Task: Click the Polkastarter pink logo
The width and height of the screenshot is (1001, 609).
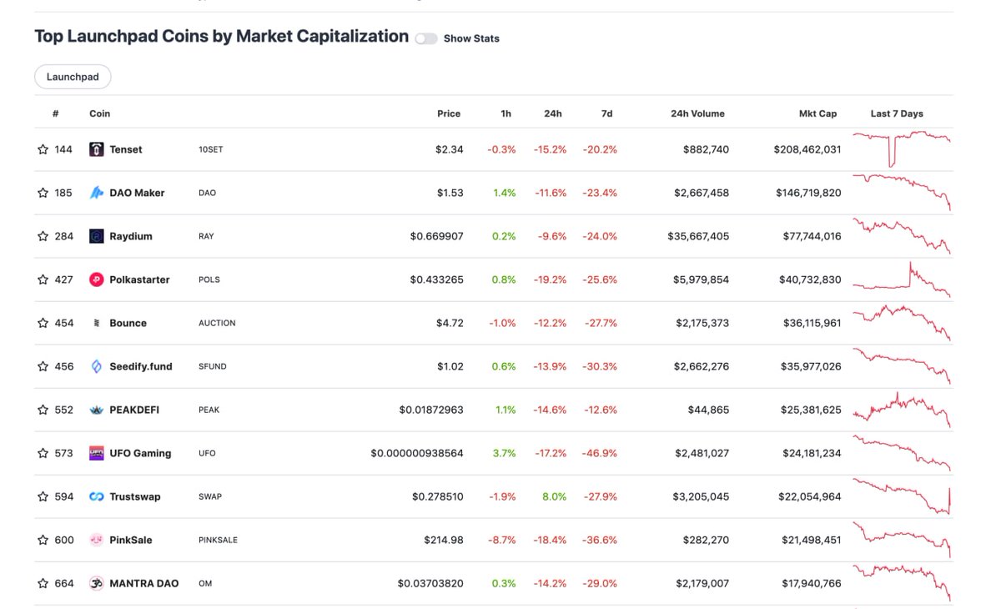Action: pos(97,279)
